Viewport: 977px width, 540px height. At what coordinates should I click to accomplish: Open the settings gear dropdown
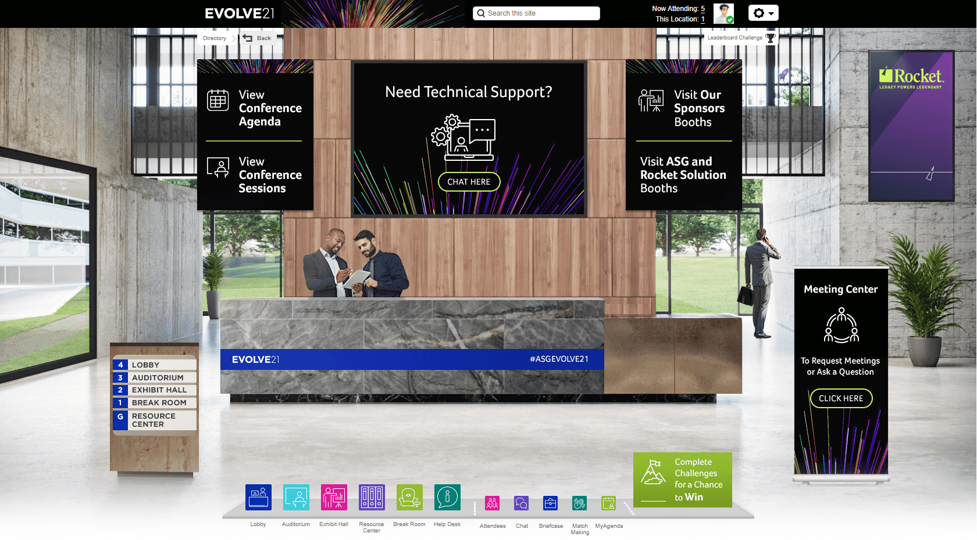(x=764, y=13)
